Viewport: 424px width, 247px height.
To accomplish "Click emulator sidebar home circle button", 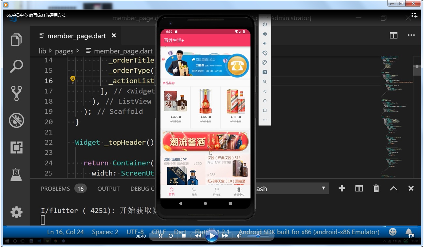I will coord(265,101).
